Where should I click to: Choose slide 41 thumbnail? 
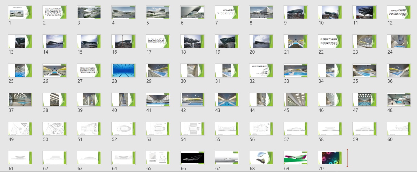tap(158, 100)
